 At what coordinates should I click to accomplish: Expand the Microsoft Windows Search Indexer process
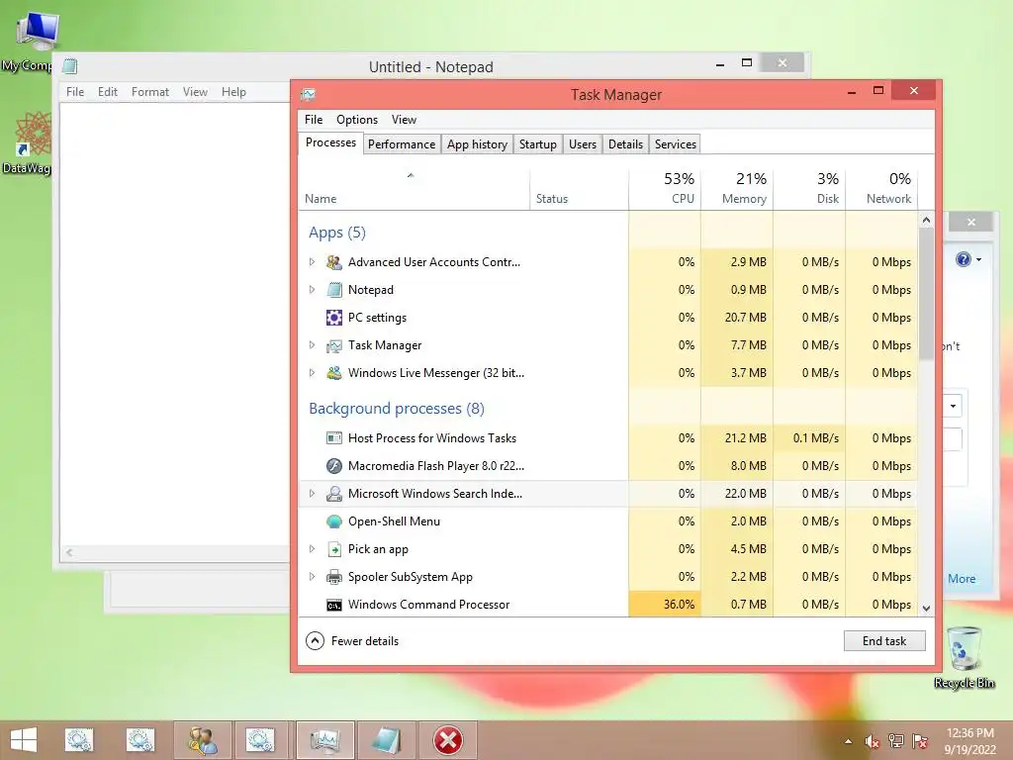[x=312, y=494]
